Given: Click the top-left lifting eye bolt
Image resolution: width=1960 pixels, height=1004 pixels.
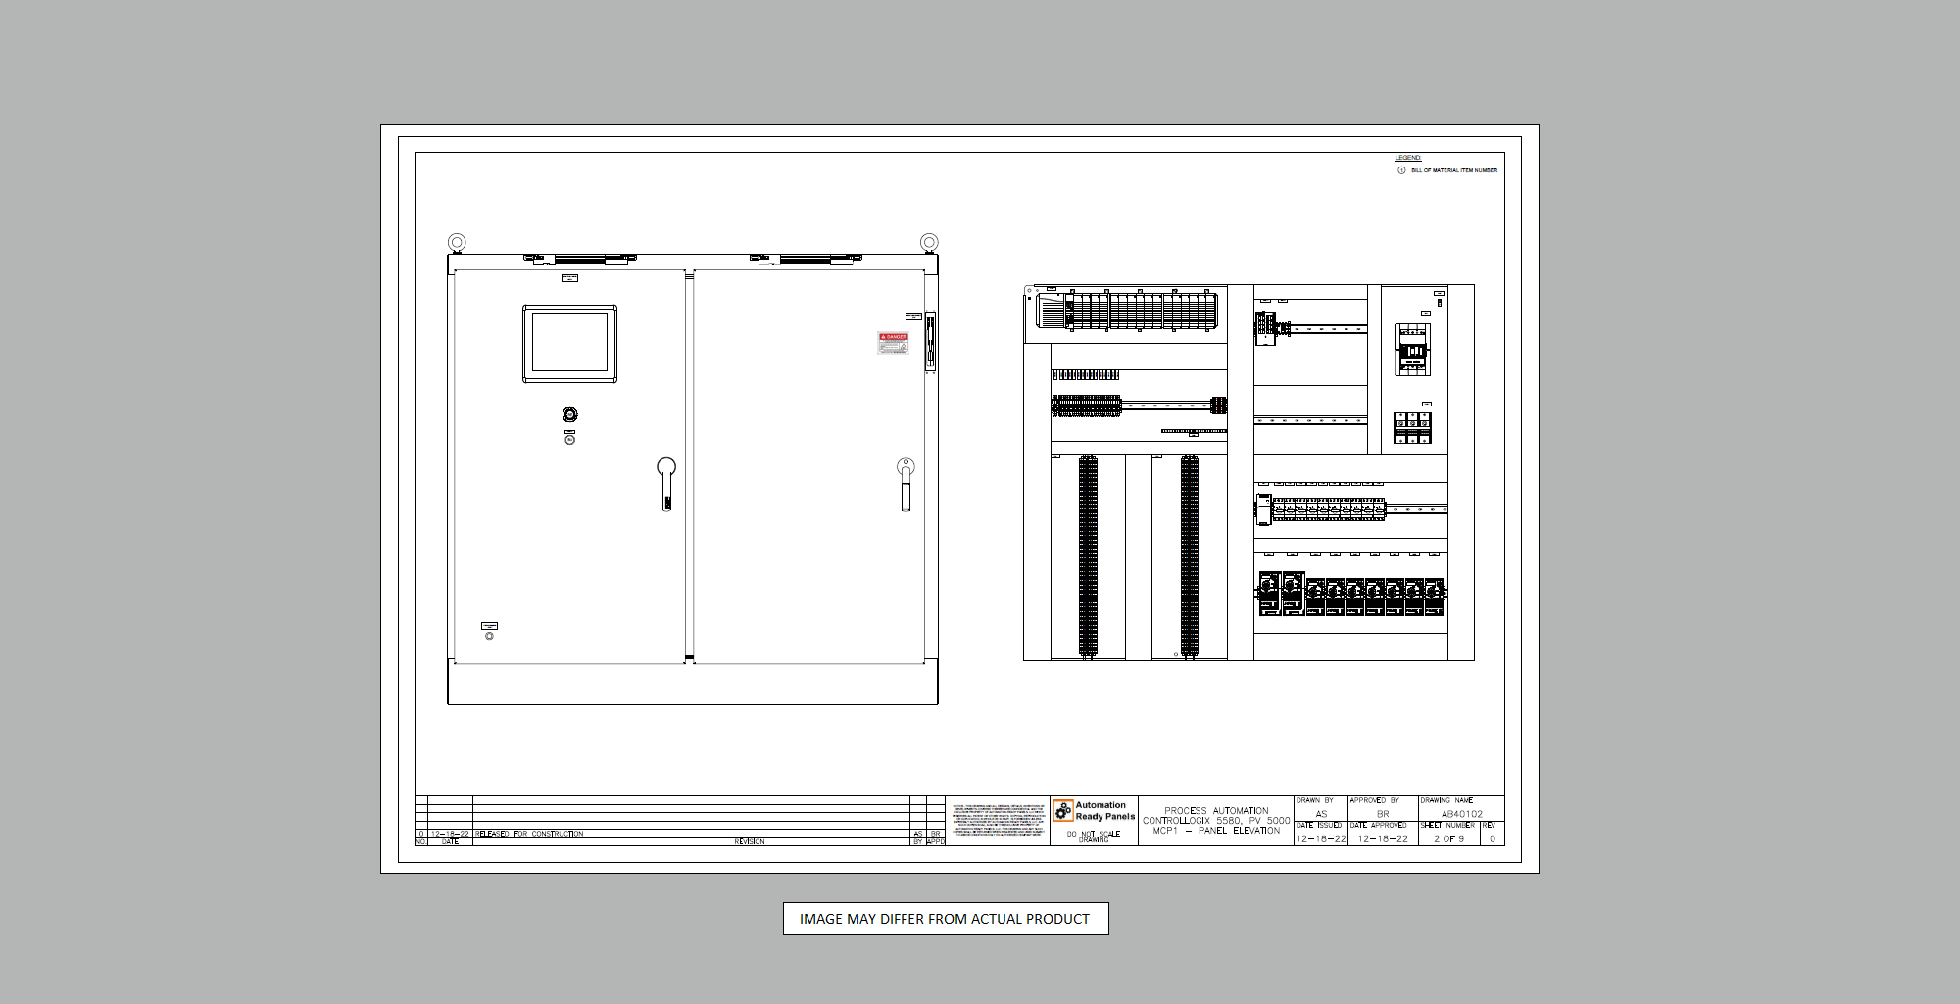Looking at the screenshot, I should point(457,242).
